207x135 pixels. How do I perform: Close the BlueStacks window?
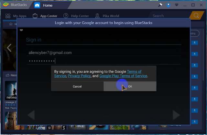(x=201, y=5)
